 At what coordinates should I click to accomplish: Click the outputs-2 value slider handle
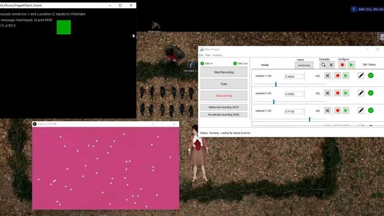(274, 101)
